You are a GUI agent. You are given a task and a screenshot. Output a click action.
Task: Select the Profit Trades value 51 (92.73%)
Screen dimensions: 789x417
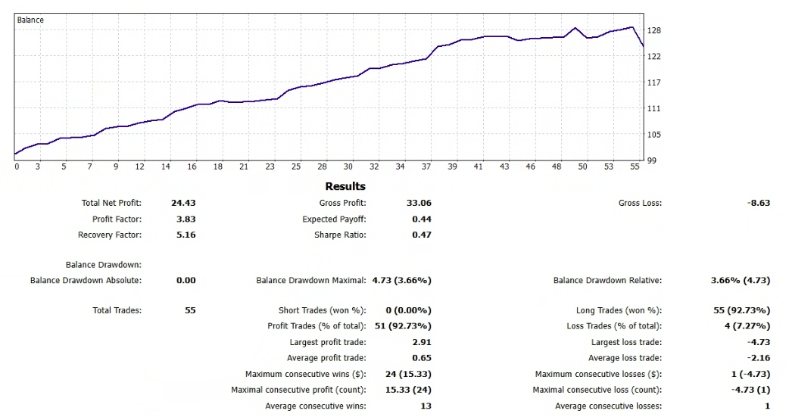pos(403,326)
